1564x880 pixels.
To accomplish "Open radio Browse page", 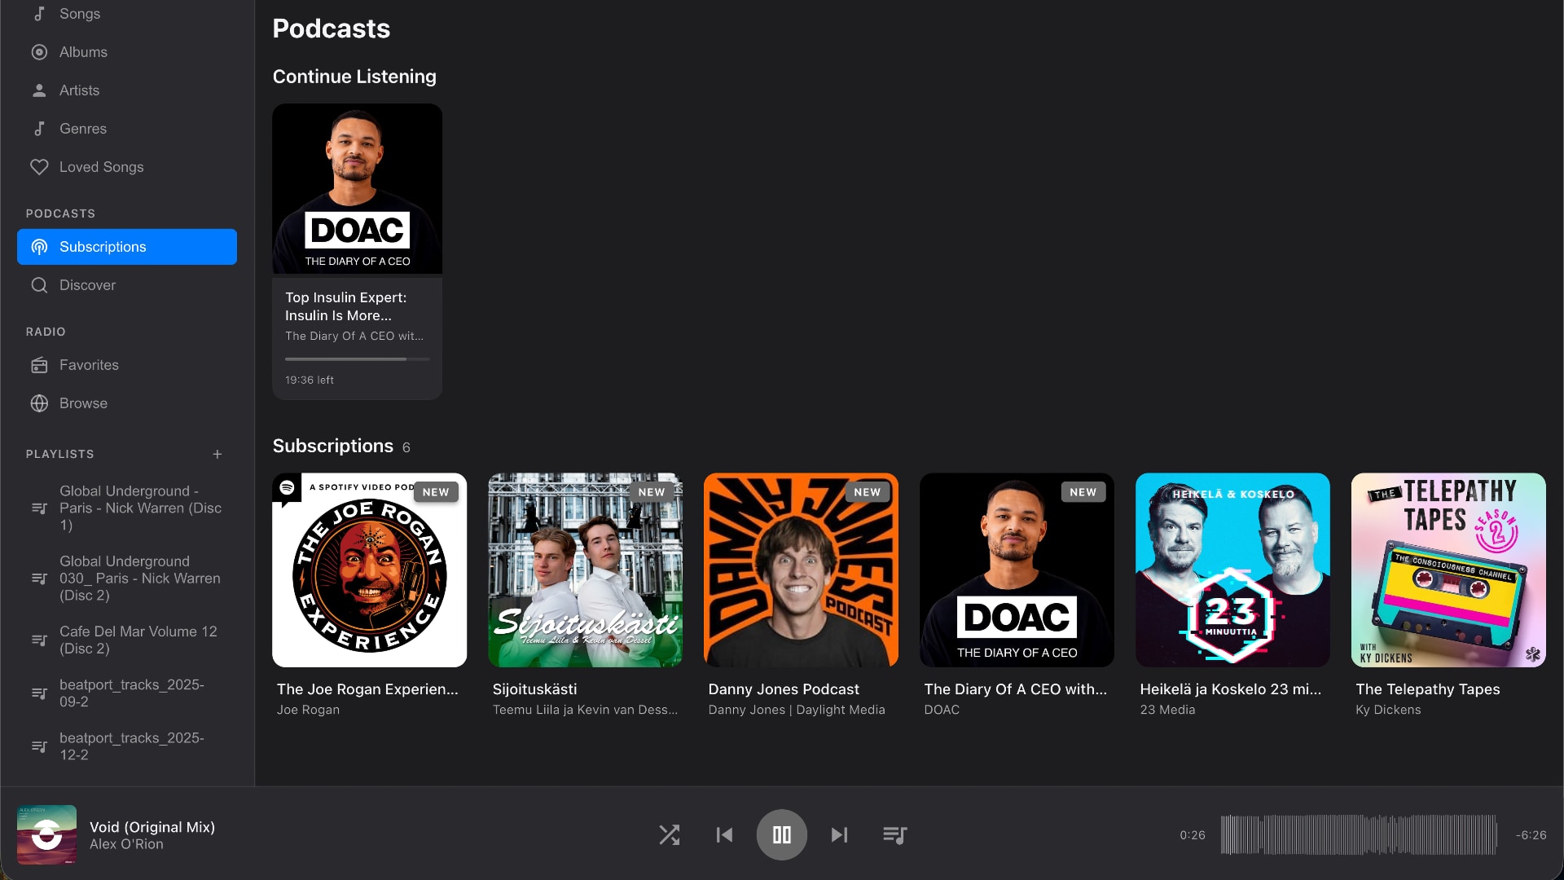I will pos(127,403).
